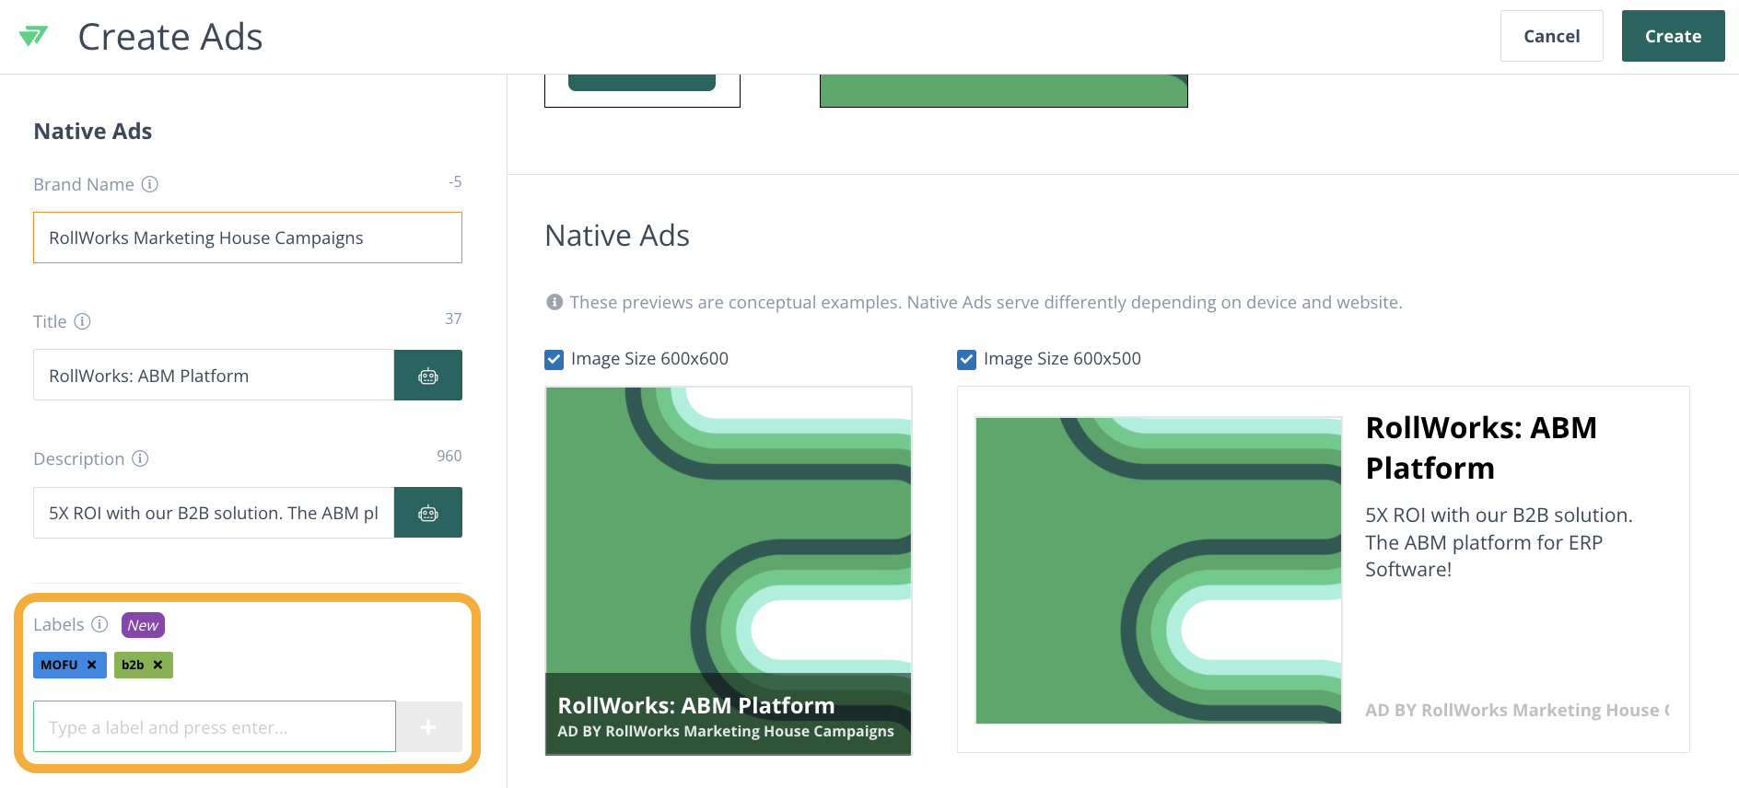
Task: Uncheck Image Size 600x500 checkbox
Action: pyautogui.click(x=966, y=359)
